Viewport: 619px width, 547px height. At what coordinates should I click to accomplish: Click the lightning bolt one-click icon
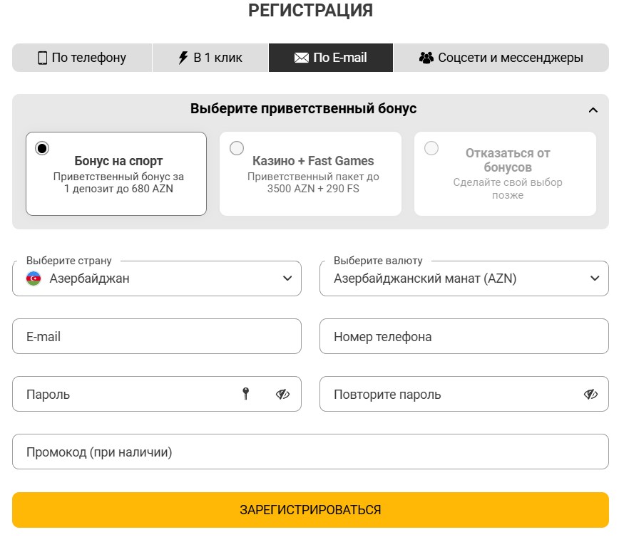tap(183, 58)
